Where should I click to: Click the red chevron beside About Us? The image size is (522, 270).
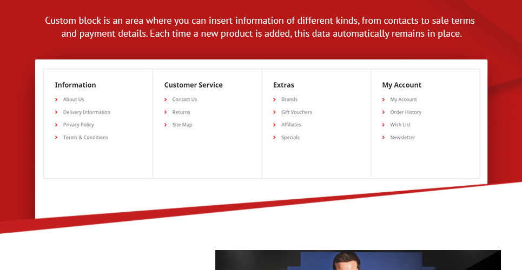[56, 99]
